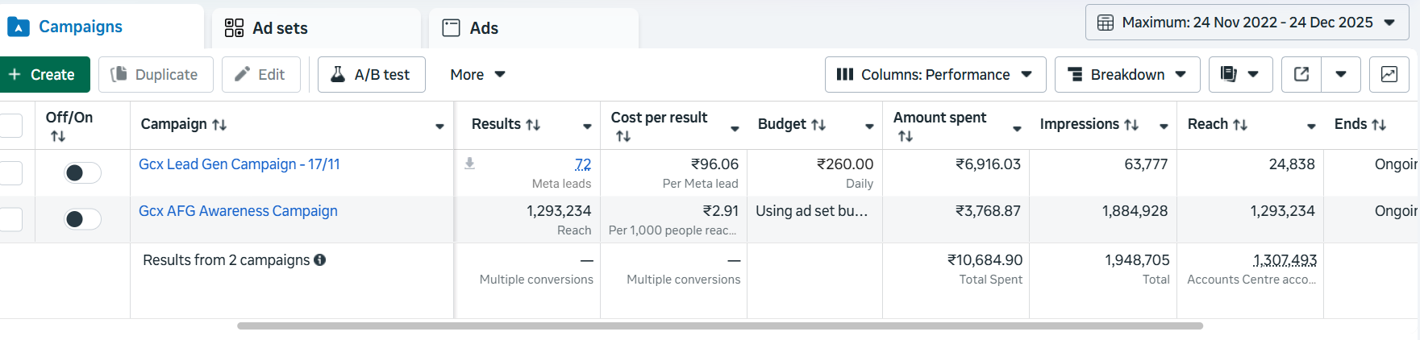Screen dimensions: 1420x340
Task: Toggle the Gcx Lead Gen Campaign on/off switch
Action: coord(82,172)
